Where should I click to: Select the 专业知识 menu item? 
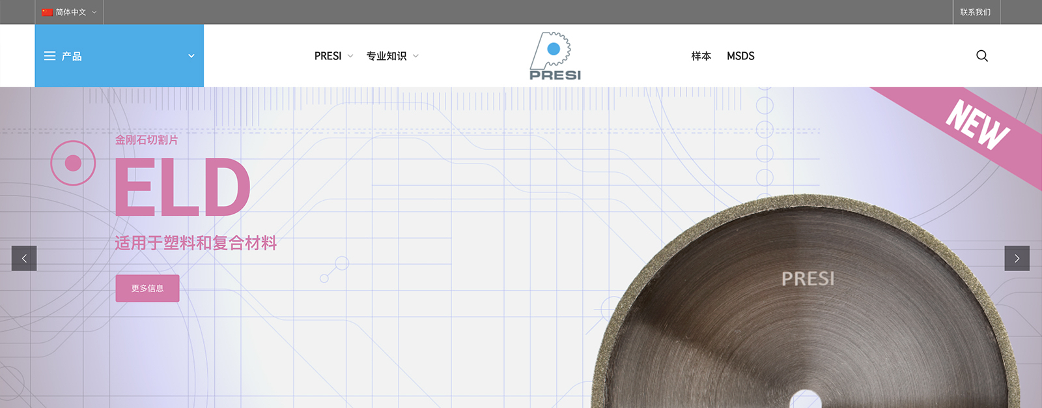pyautogui.click(x=386, y=56)
